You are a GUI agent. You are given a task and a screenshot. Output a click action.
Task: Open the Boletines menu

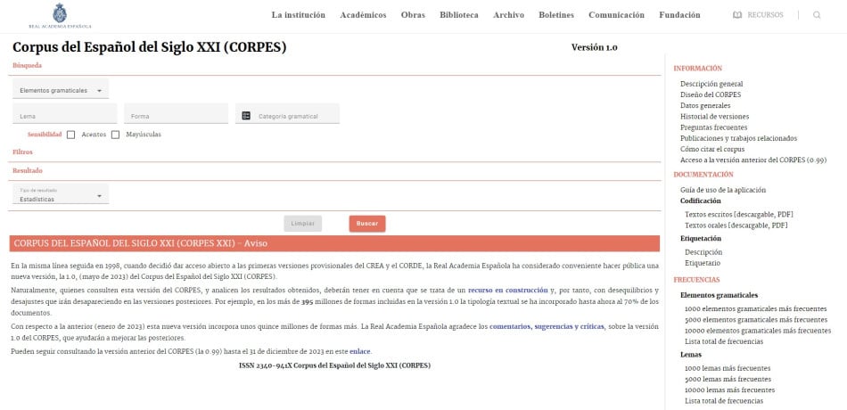[x=555, y=15]
